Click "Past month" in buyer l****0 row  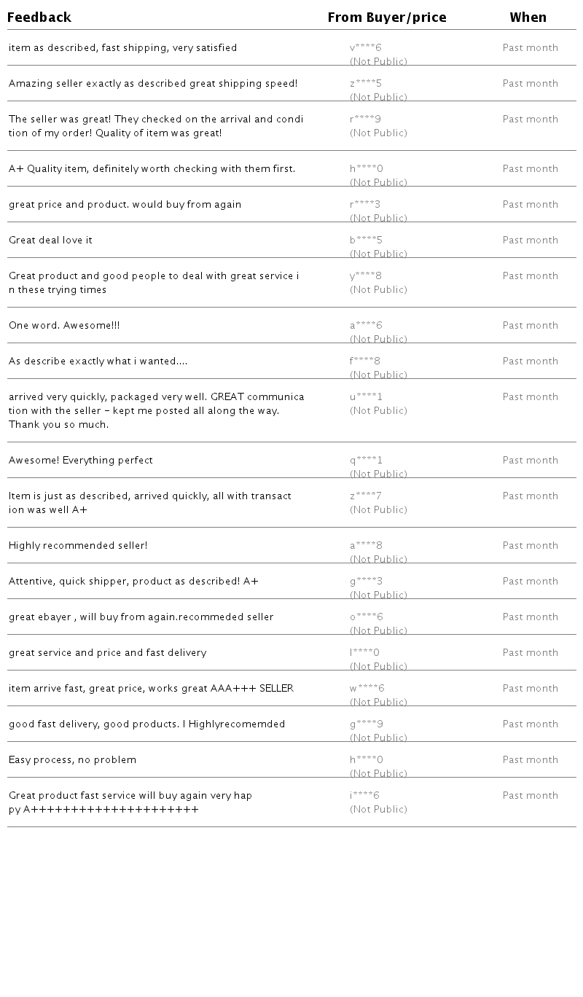tap(530, 653)
